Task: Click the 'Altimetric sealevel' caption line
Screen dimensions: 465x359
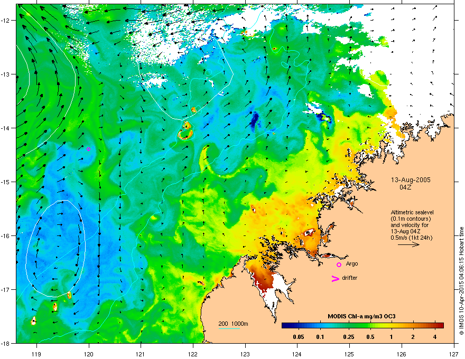Action: coord(412,212)
